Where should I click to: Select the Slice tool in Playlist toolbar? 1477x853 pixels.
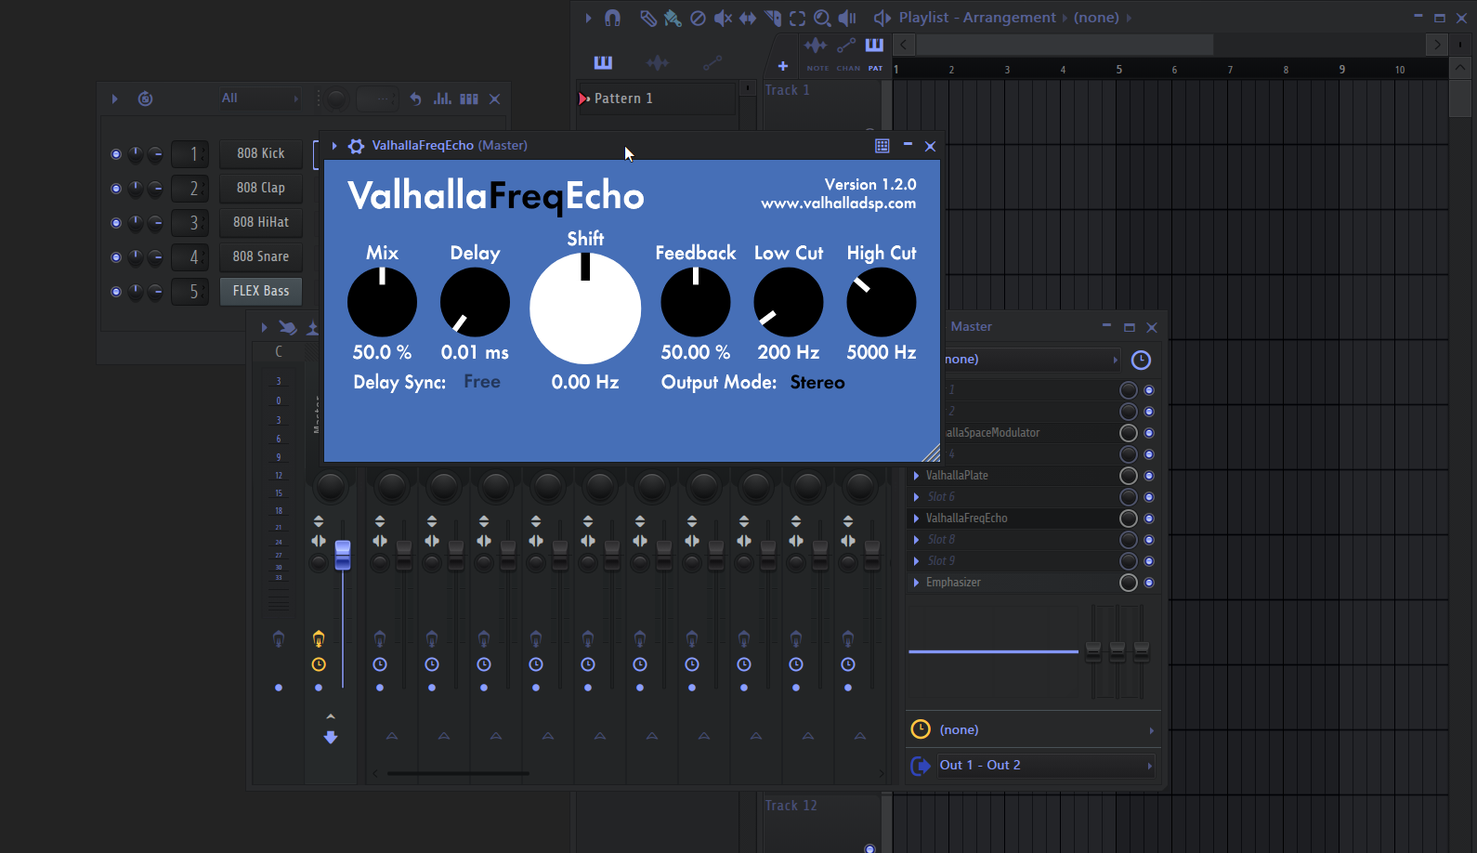(773, 18)
